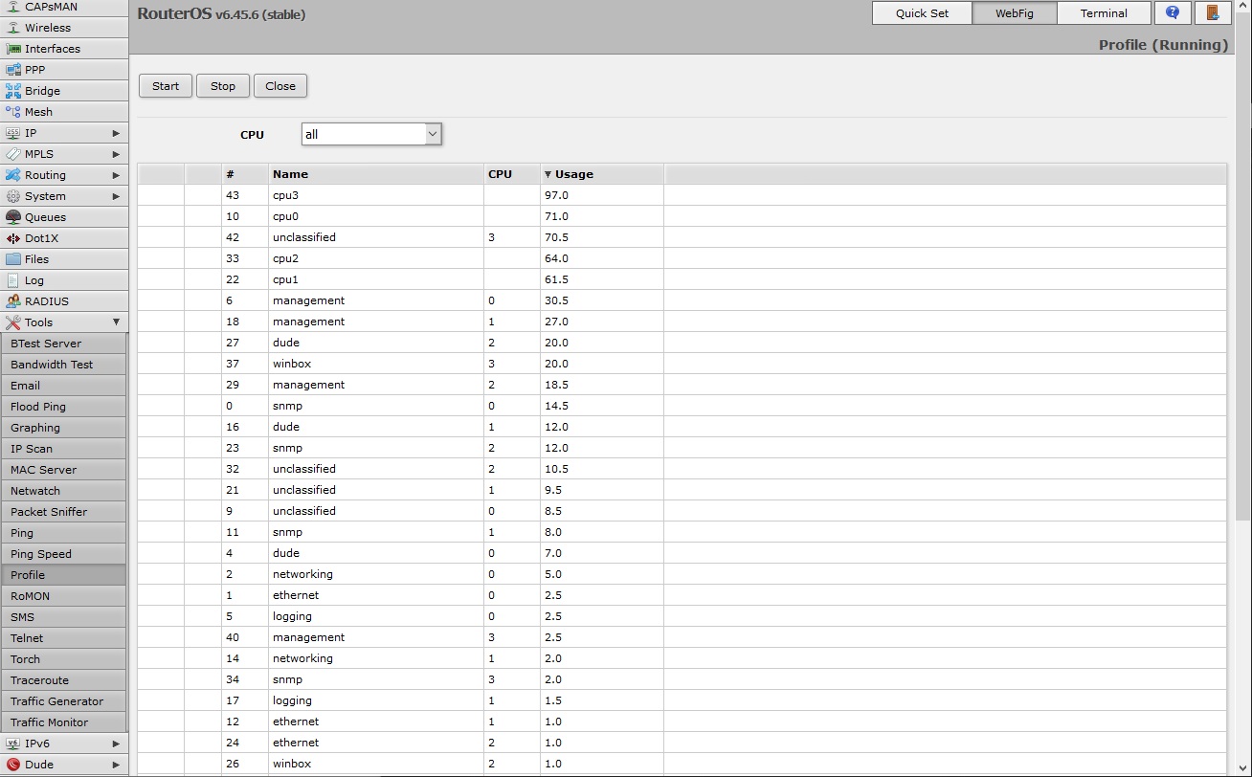Click the Routing icon
1252x777 pixels.
[13, 175]
